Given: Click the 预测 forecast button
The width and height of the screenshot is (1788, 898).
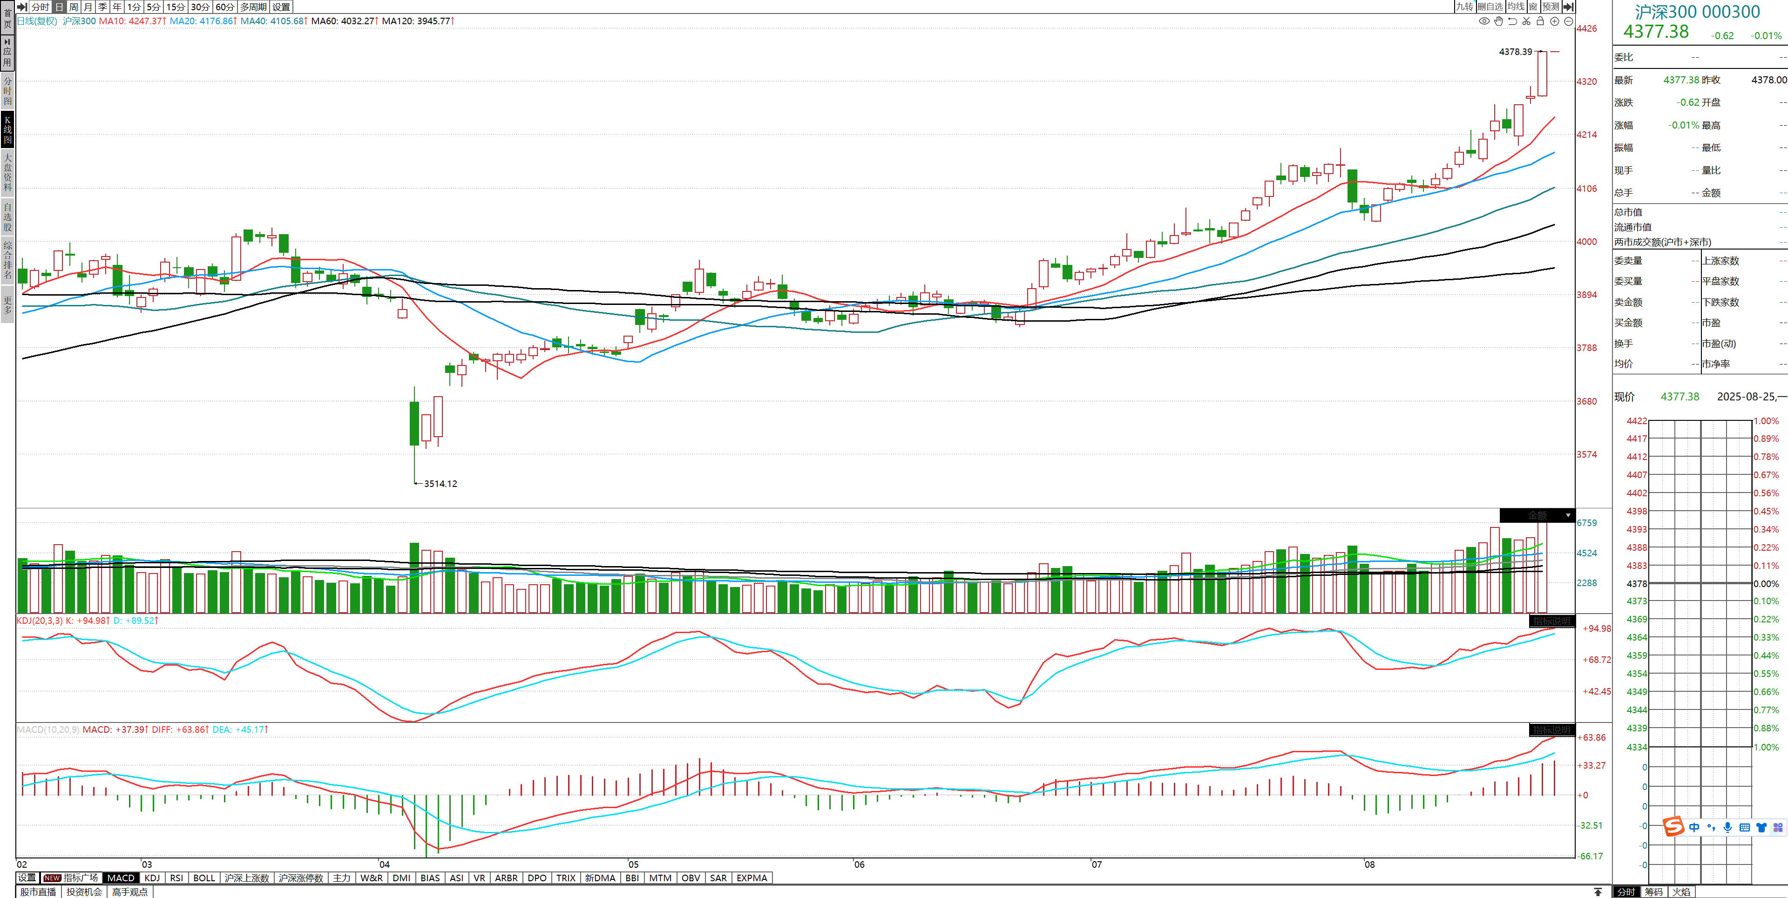Looking at the screenshot, I should point(1551,7).
